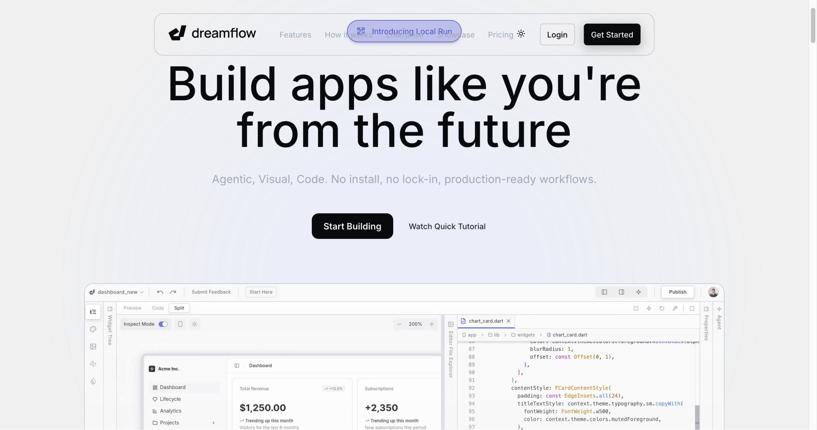Open the theme palette icon in left sidebar
Screen dimensions: 817x430
point(93,329)
